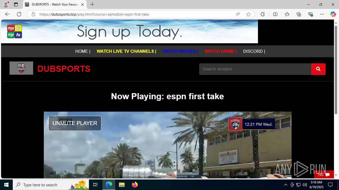
Task: Focus the Search streams field
Action: point(255,69)
